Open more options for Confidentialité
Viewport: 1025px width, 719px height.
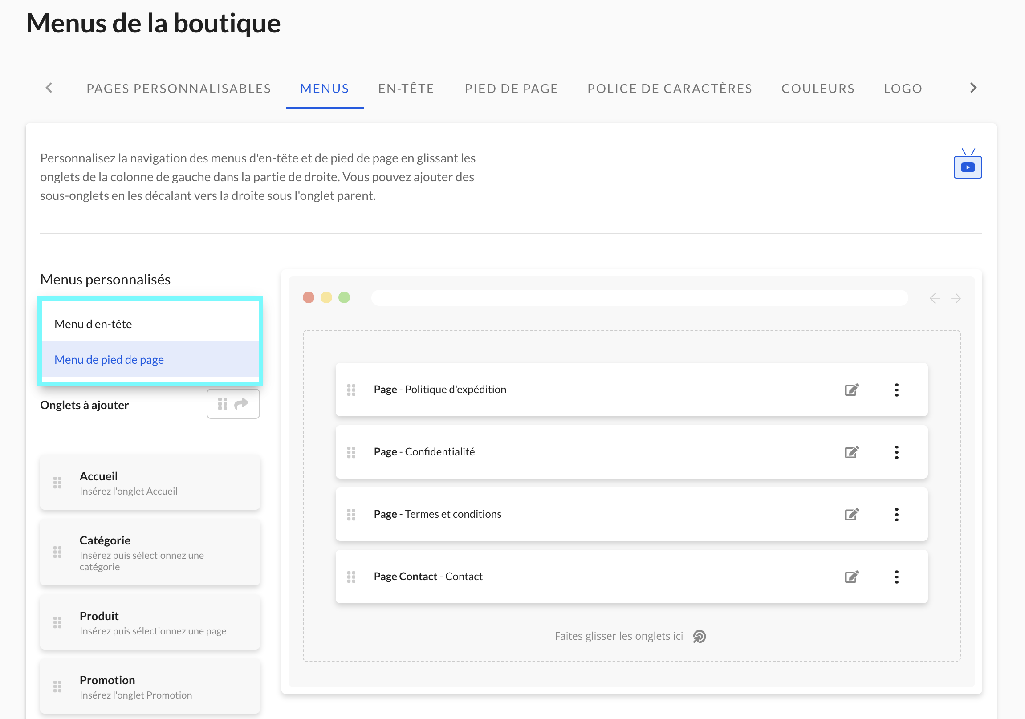click(896, 452)
